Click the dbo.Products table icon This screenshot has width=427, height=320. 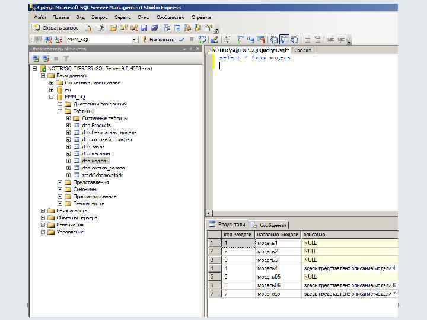77,125
